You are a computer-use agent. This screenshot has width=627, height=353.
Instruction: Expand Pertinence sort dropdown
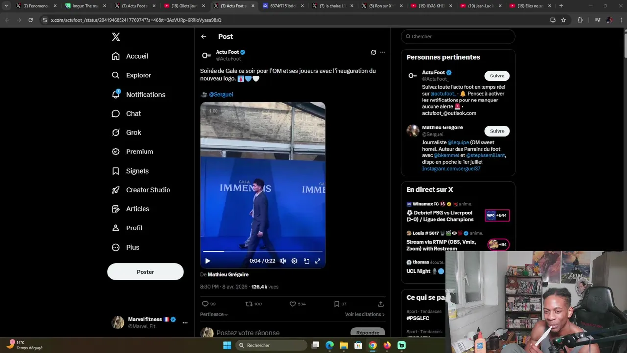[214, 314]
